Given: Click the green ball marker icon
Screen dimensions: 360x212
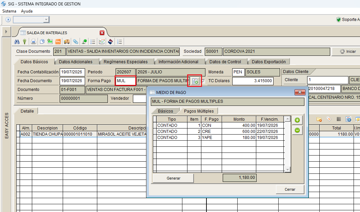Looking at the screenshot, I should [x=84, y=42].
